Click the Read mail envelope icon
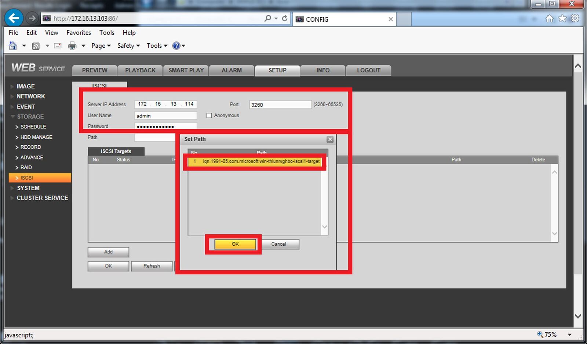587x344 pixels. coord(58,46)
